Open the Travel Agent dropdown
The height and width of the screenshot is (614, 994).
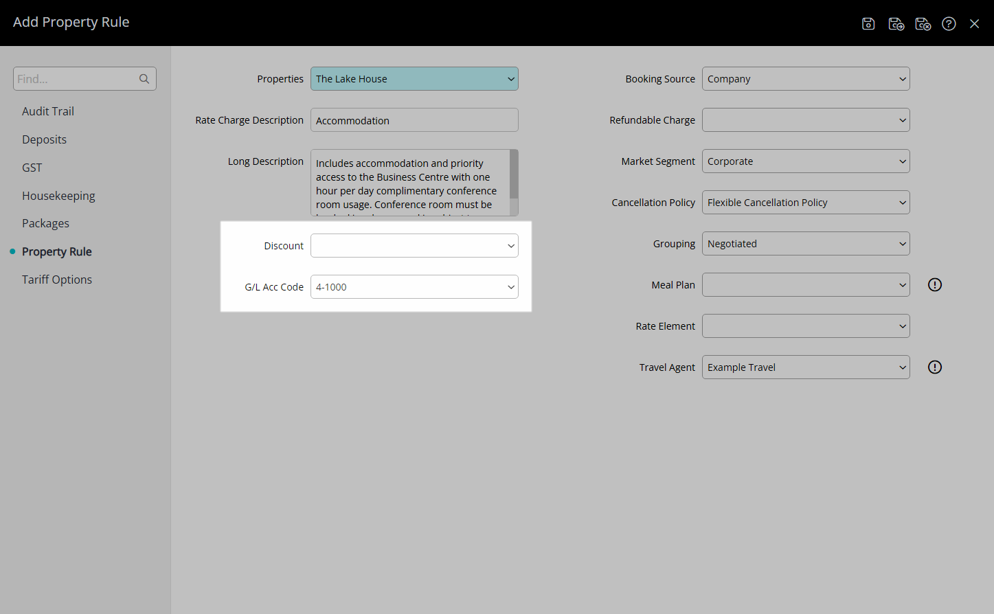click(806, 367)
